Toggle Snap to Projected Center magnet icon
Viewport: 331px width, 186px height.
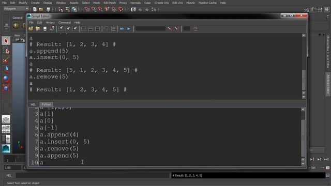tap(107, 9)
